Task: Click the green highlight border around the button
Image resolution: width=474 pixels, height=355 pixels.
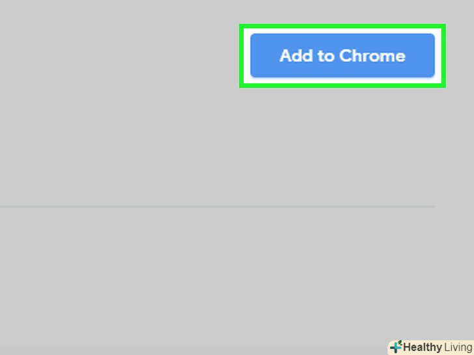Action: [342, 25]
